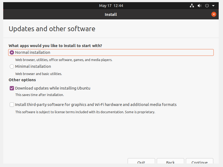Go back with the Back button

pos(170,161)
